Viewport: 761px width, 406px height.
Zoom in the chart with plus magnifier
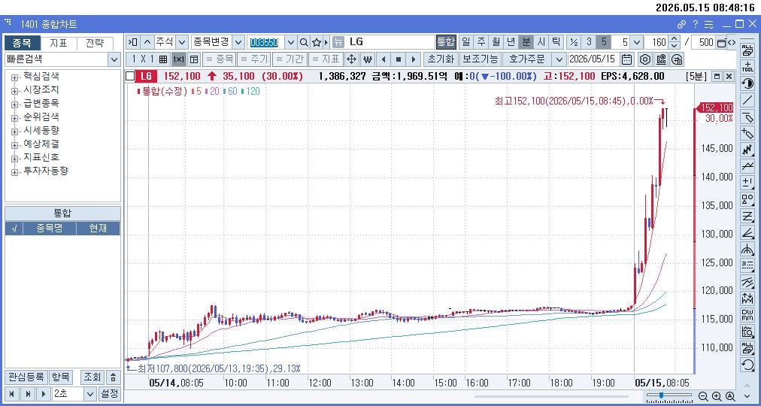717,396
